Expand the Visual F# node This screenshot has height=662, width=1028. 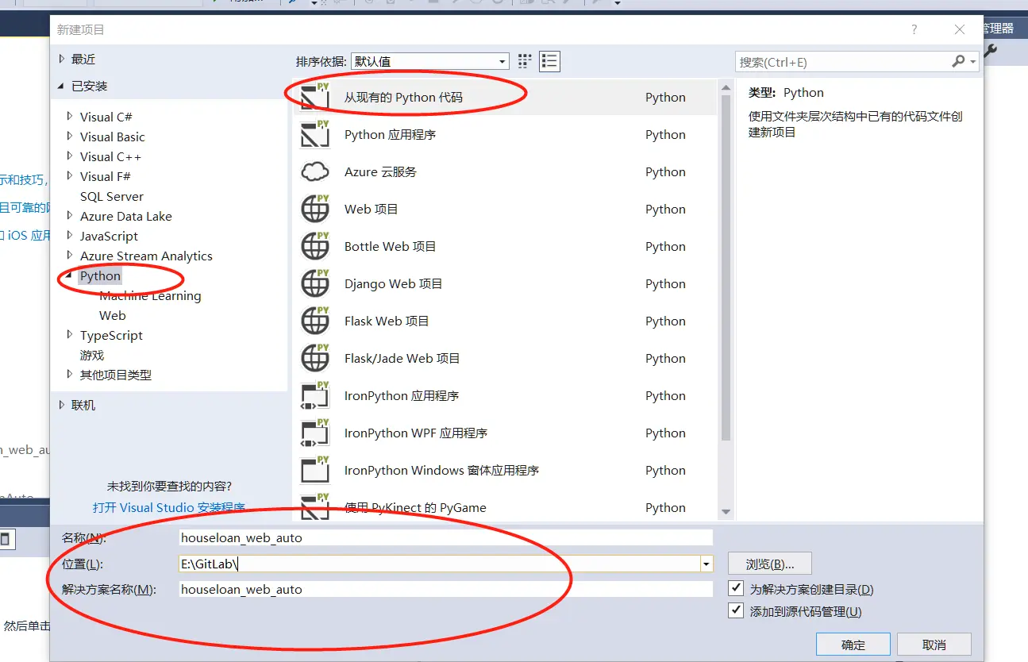pos(71,176)
